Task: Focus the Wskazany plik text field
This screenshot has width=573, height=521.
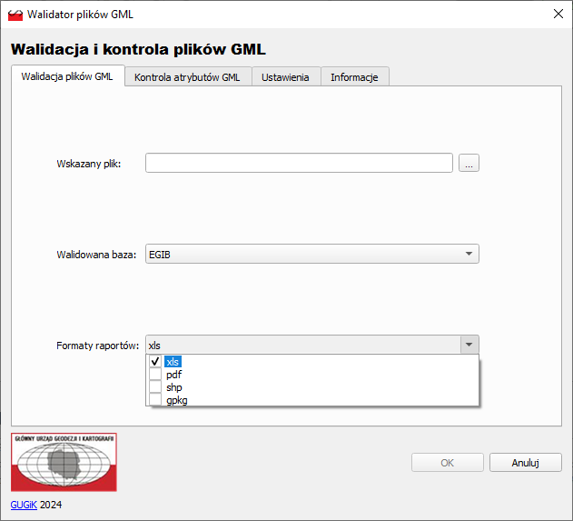Action: coord(299,163)
